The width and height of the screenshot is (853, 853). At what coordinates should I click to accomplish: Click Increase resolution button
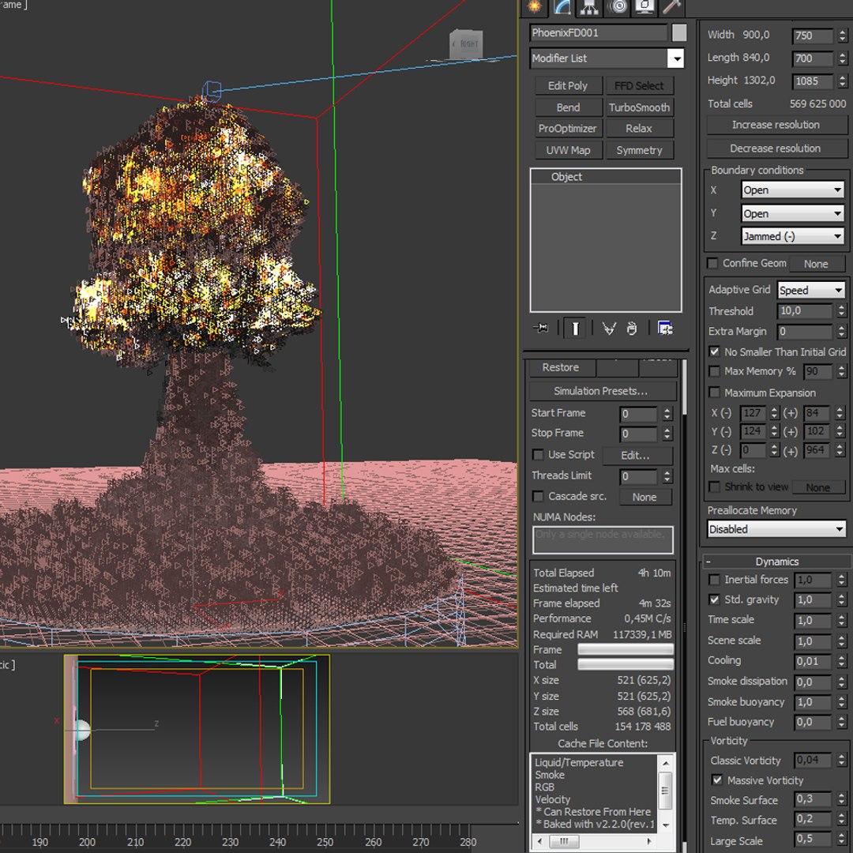click(776, 125)
